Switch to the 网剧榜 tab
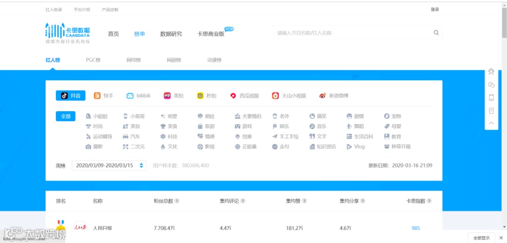The height and width of the screenshot is (243, 507). tap(174, 60)
